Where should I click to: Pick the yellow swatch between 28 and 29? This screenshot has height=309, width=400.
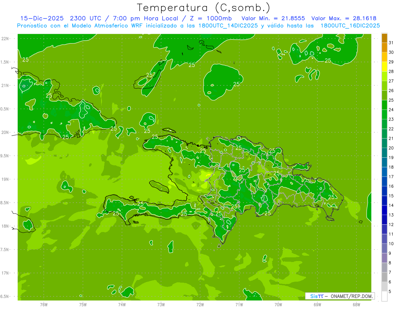click(x=384, y=67)
